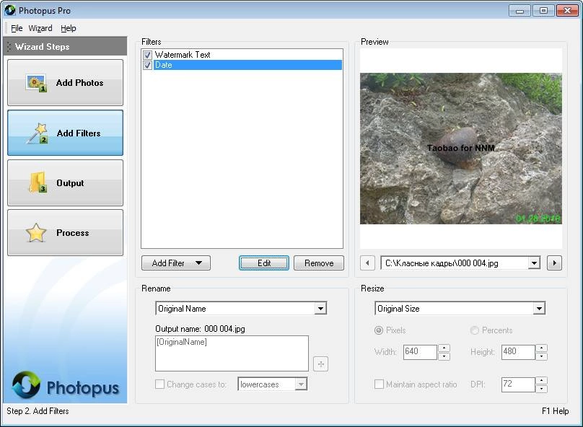This screenshot has height=427, width=583.
Task: Toggle Maintain aspect ratio checkbox
Action: coord(379,384)
